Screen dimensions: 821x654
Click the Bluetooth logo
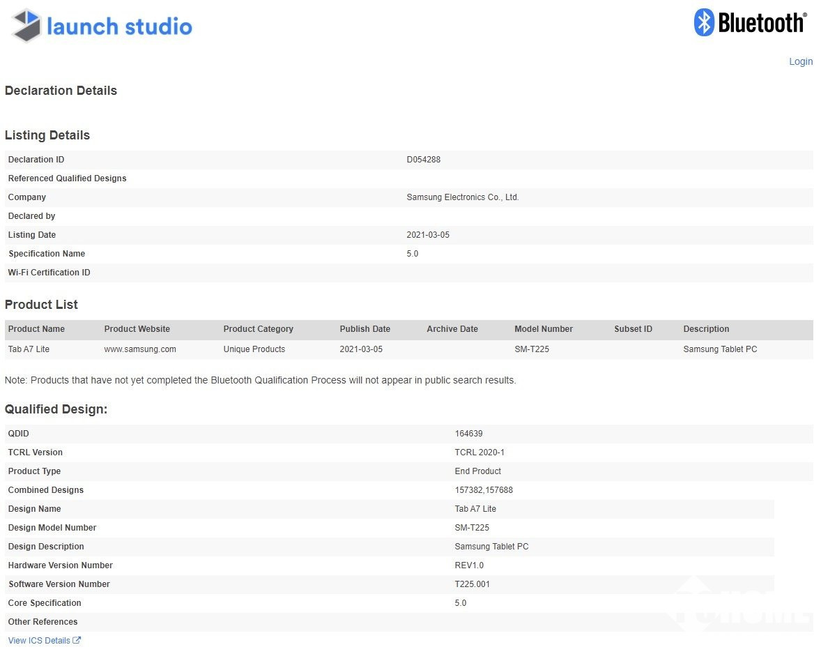(750, 23)
